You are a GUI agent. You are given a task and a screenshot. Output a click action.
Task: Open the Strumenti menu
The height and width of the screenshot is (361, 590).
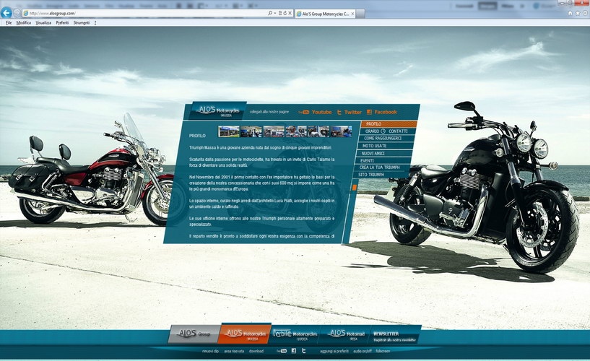coord(82,22)
